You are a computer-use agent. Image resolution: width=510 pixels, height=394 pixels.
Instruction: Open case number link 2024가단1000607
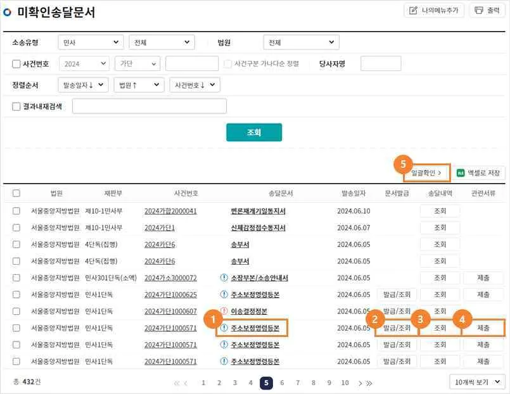pyautogui.click(x=171, y=311)
